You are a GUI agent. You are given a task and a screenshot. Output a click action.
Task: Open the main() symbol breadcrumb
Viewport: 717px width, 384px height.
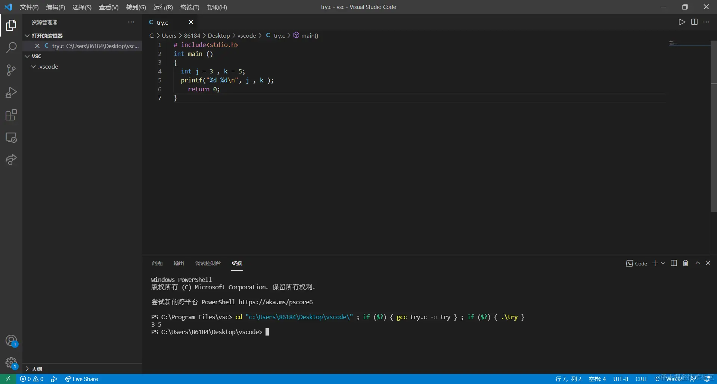point(306,35)
